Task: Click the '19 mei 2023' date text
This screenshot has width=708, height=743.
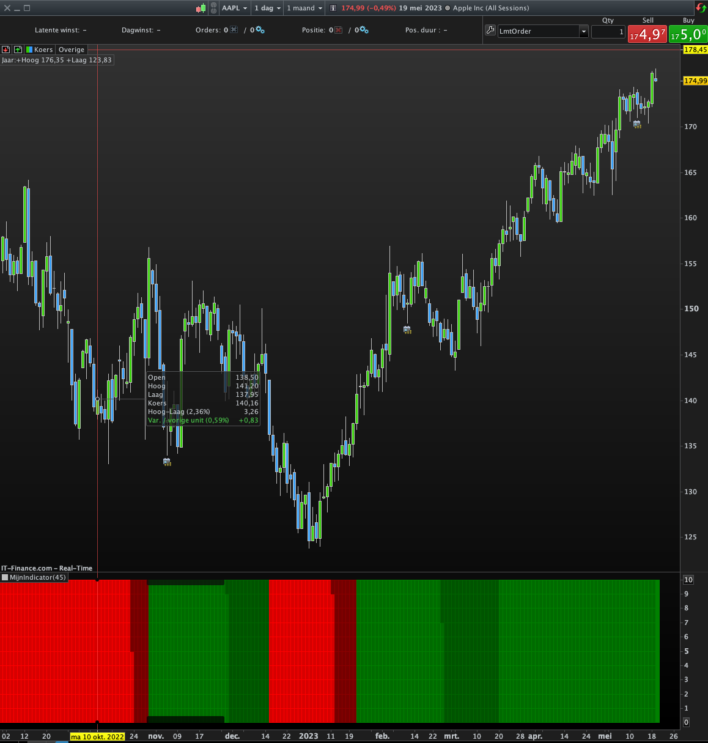Action: pos(421,8)
